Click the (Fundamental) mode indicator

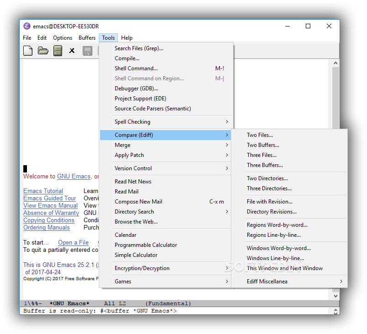click(168, 303)
